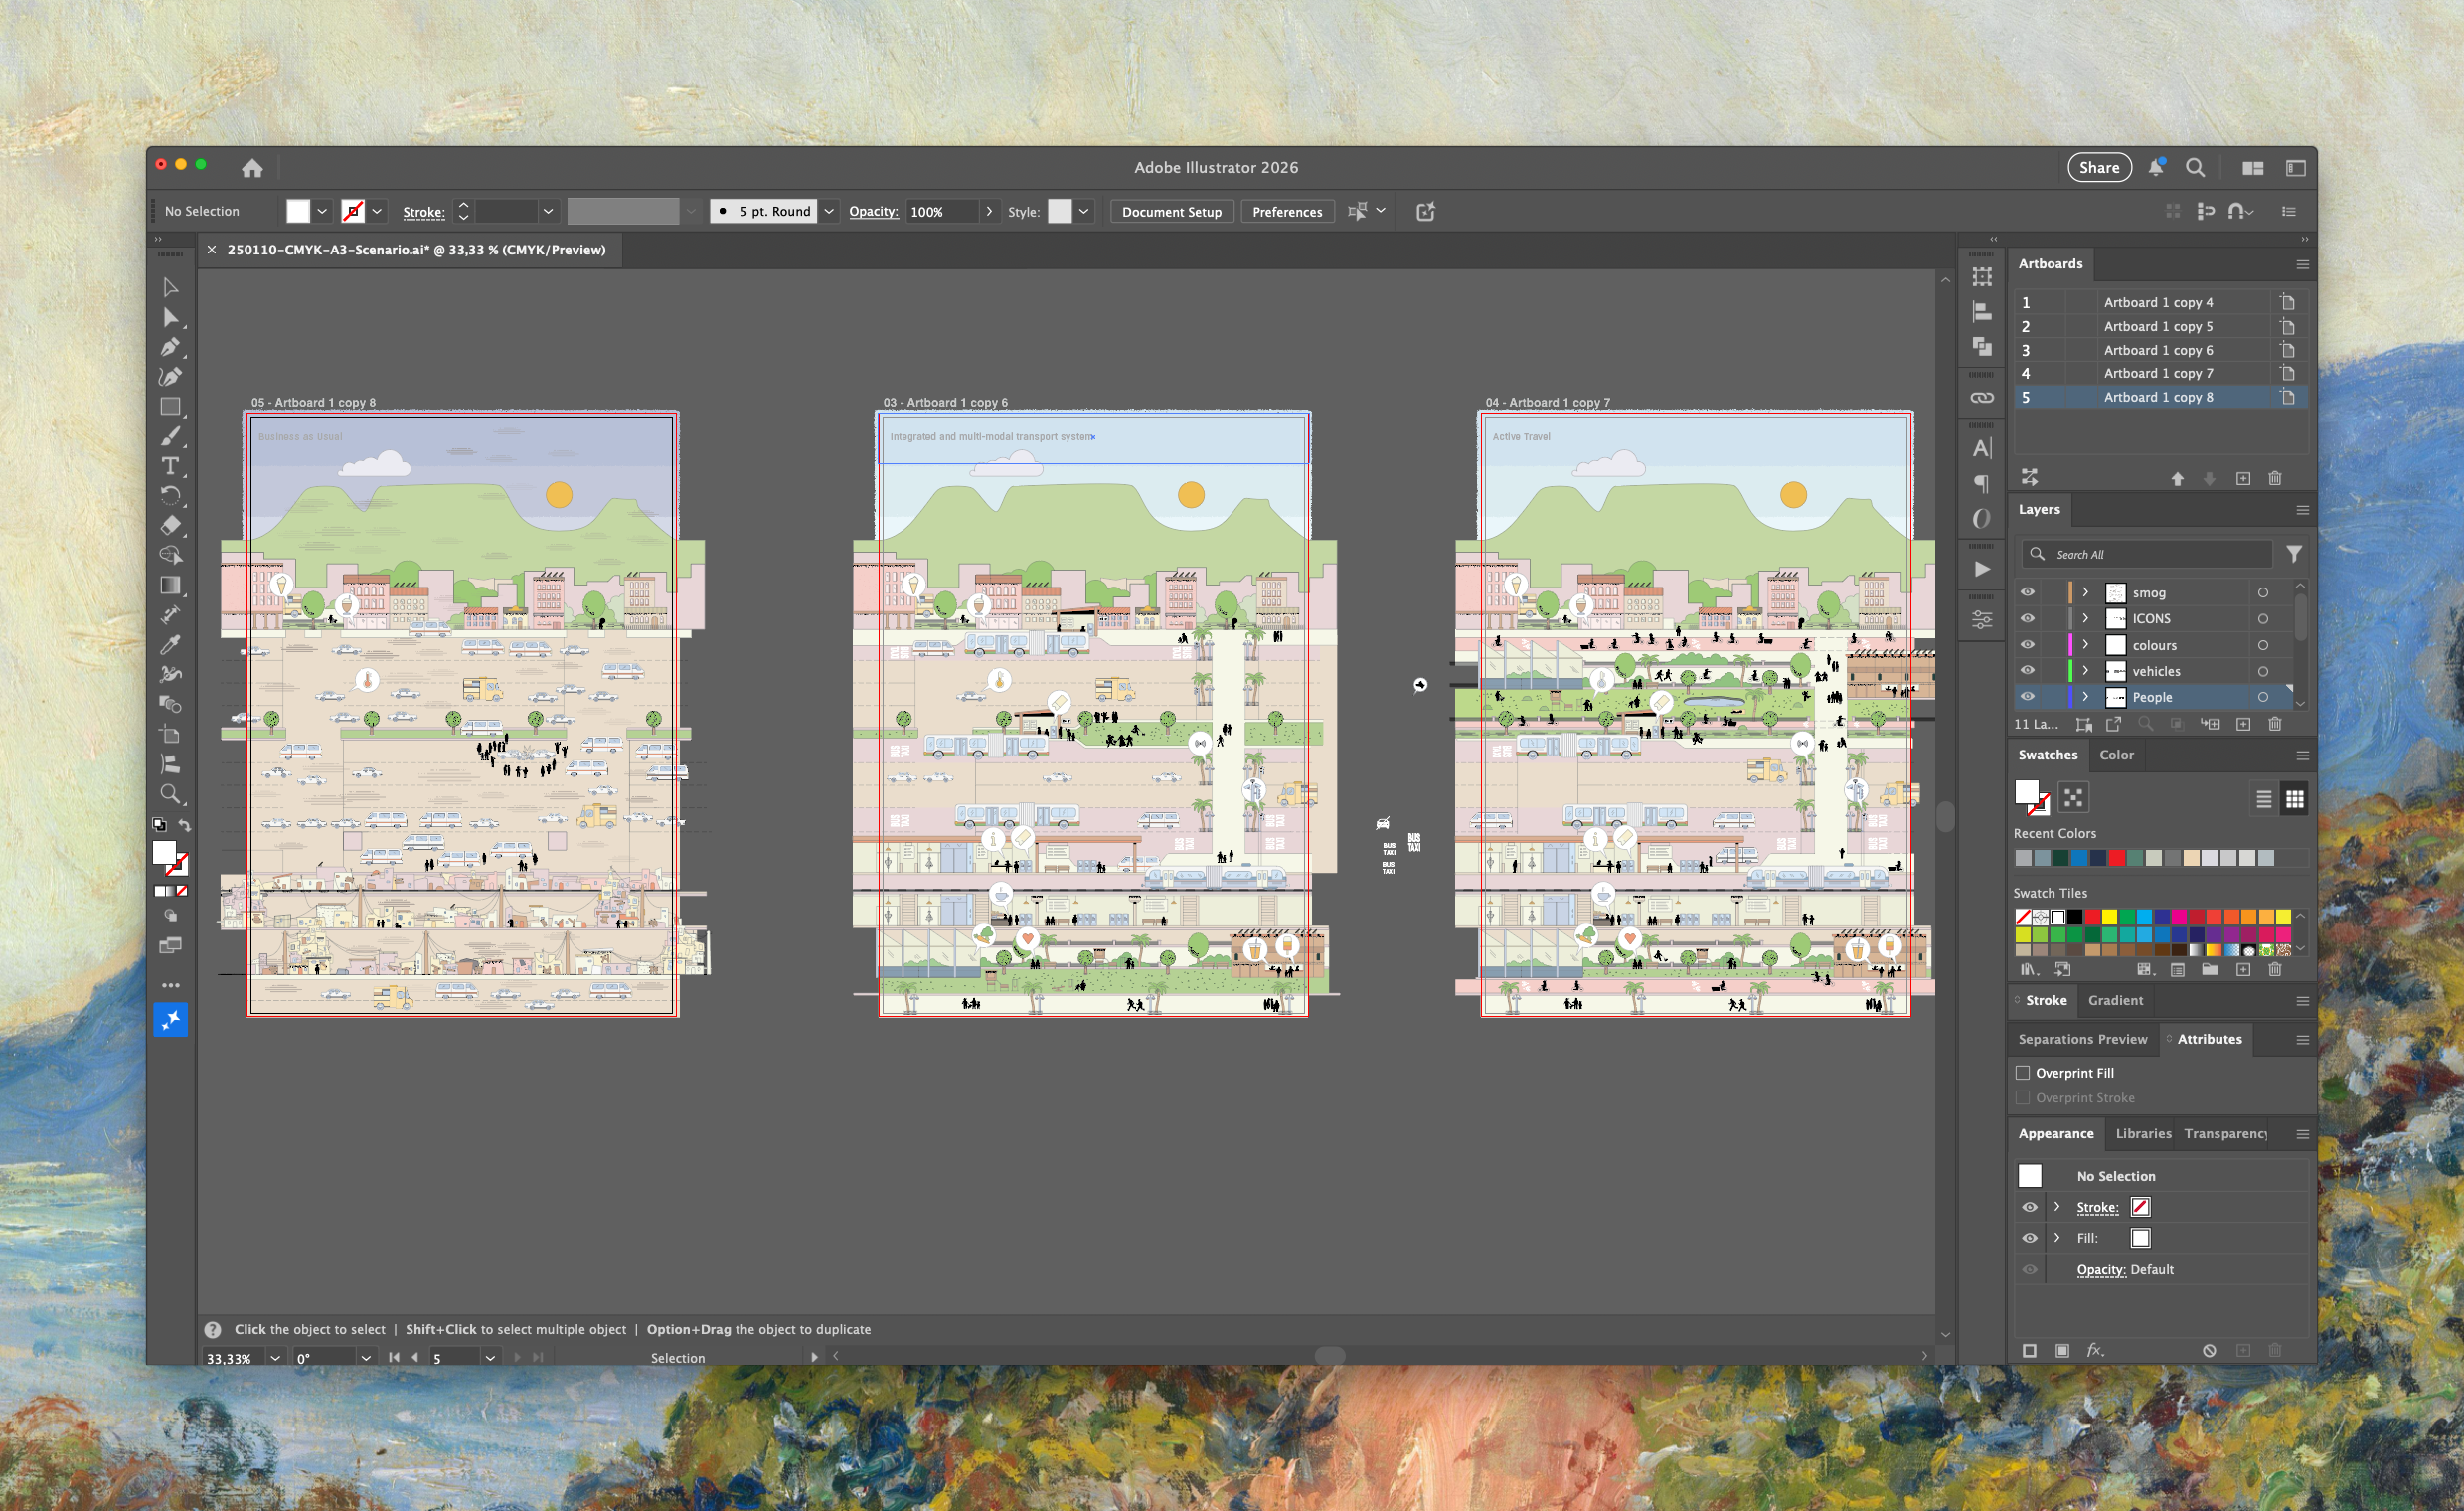Click the delete trash icon in the Layers panel
The width and height of the screenshot is (2464, 1511).
click(x=2275, y=723)
